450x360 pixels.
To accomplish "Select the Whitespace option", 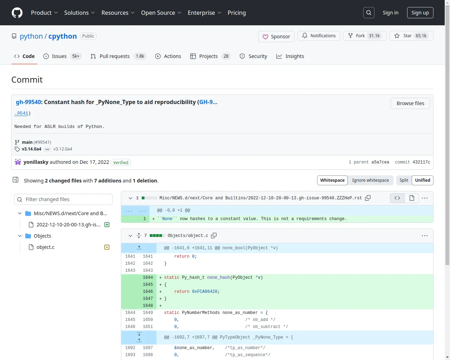I will tap(332, 180).
